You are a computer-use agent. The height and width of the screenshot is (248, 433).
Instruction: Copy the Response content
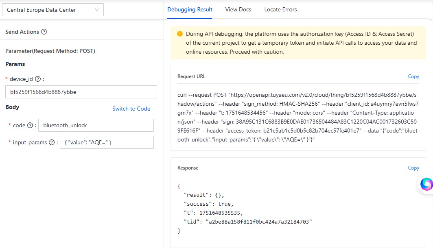tap(413, 168)
